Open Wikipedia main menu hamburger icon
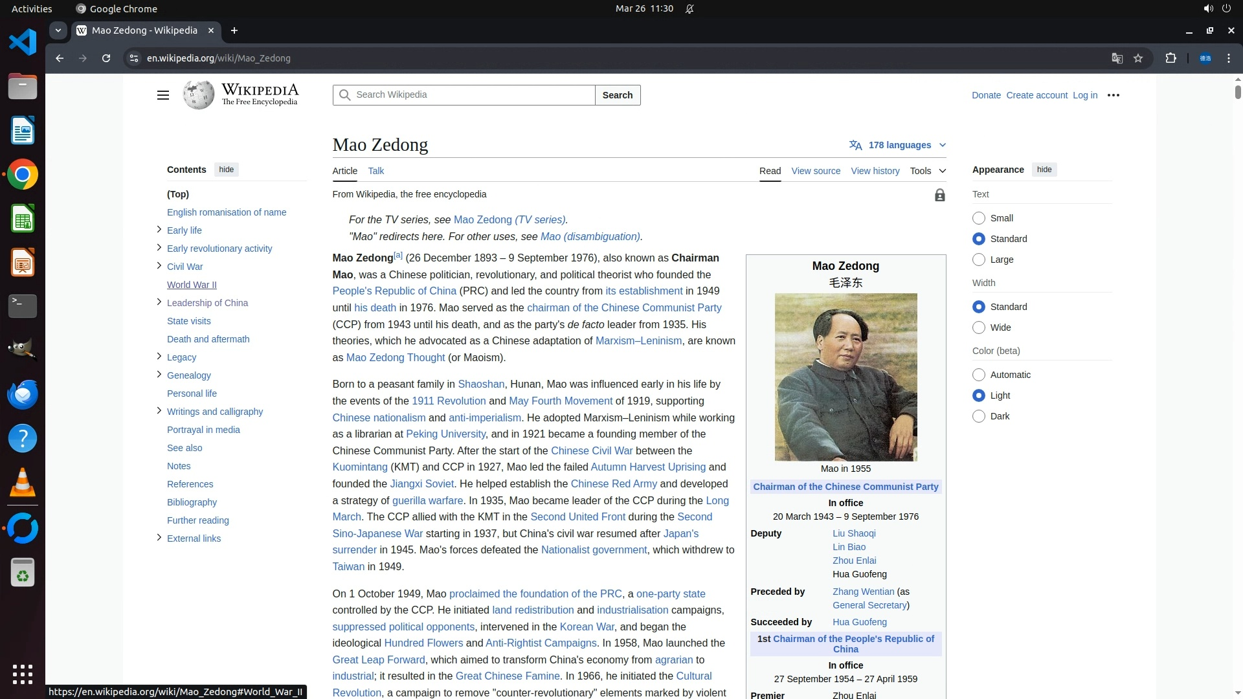 tap(162, 95)
